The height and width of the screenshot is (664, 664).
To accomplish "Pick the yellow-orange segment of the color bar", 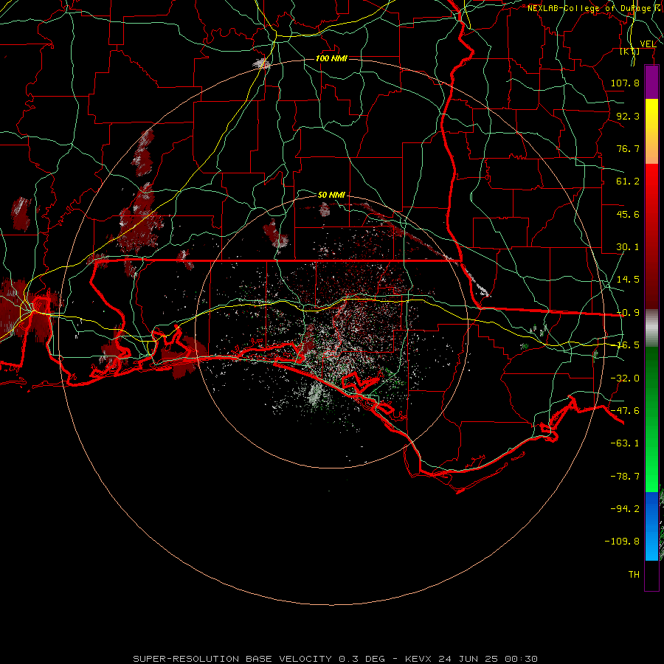I will 651,131.
